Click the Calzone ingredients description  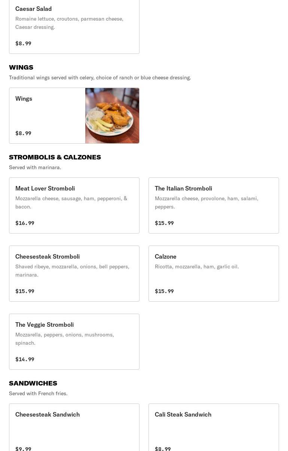(197, 266)
